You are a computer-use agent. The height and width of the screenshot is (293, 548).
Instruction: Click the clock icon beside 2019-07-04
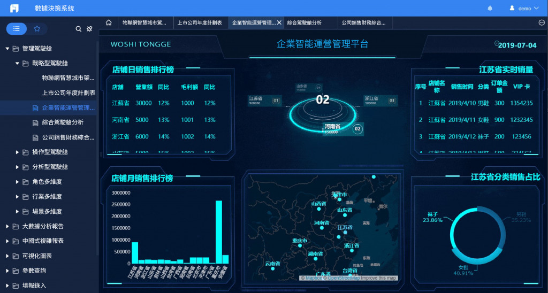pos(496,43)
